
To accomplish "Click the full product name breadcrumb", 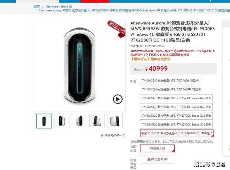I will [134, 10].
